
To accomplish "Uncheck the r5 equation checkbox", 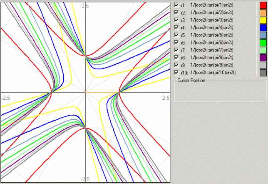I will click(176, 35).
